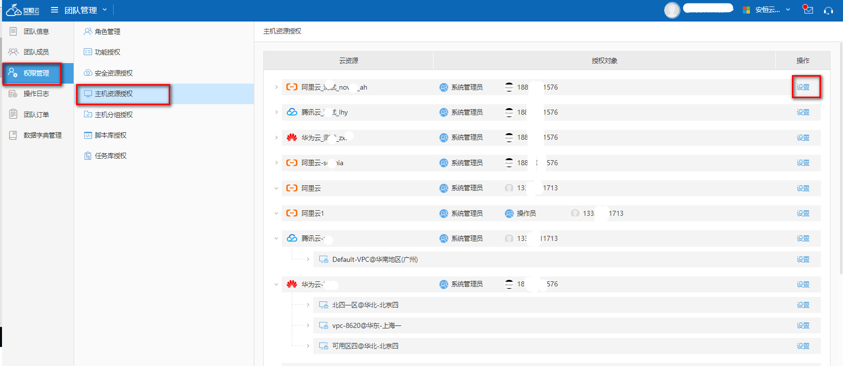This screenshot has height=366, width=843.
Task: Click the 云资源 column header
Action: (x=348, y=61)
